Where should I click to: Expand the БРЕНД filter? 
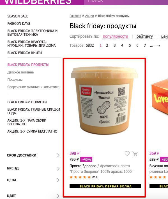(33, 168)
